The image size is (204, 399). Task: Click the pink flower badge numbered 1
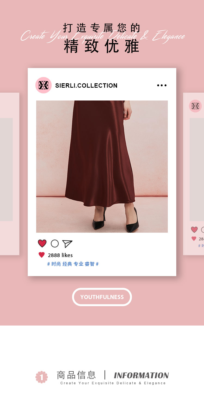click(42, 377)
